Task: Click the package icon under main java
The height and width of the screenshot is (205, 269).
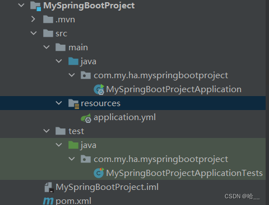Action: tap(86, 75)
